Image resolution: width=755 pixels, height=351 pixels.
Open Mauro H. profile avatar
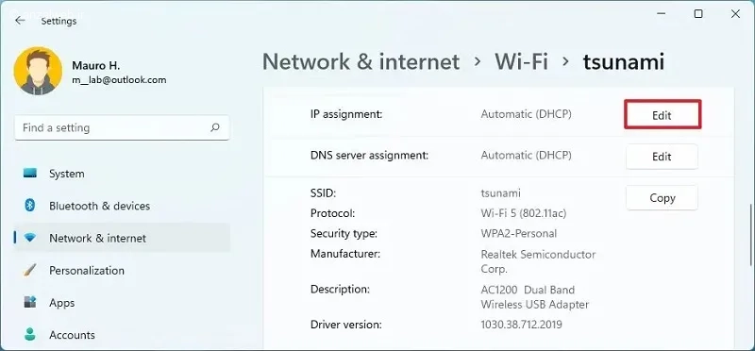tap(38, 72)
